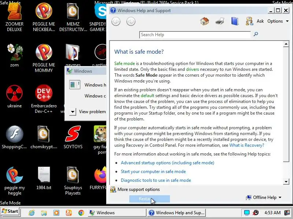
Task: Click the Ask label in Help toolbar
Action: click(x=260, y=21)
